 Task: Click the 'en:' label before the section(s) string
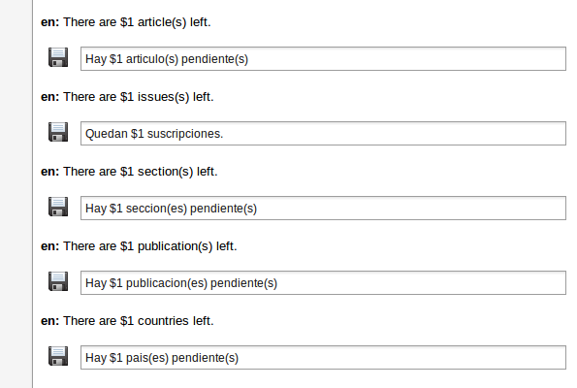coord(49,172)
